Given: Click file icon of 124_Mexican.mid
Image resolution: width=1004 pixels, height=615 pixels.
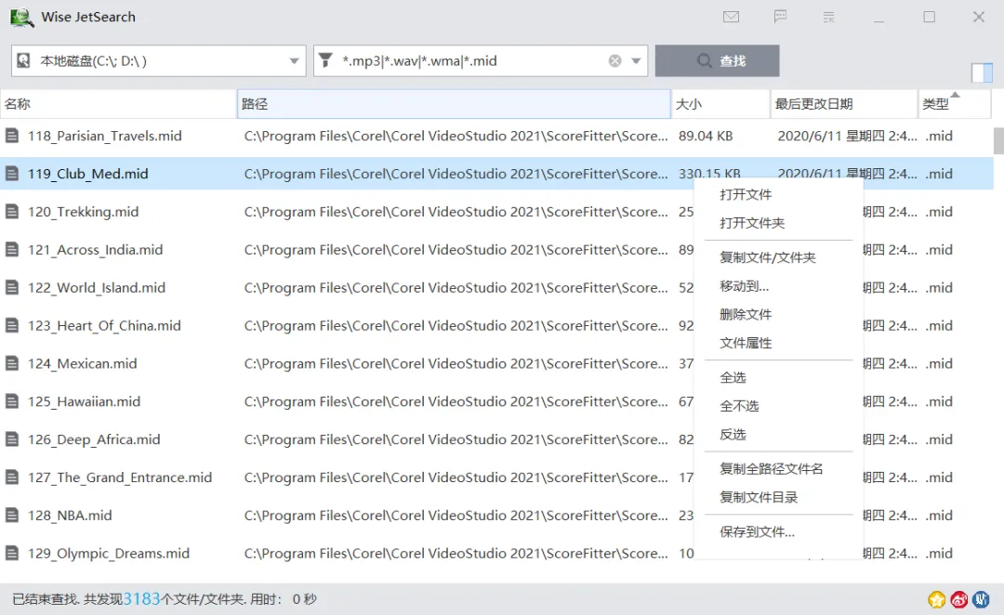Looking at the screenshot, I should click(11, 363).
